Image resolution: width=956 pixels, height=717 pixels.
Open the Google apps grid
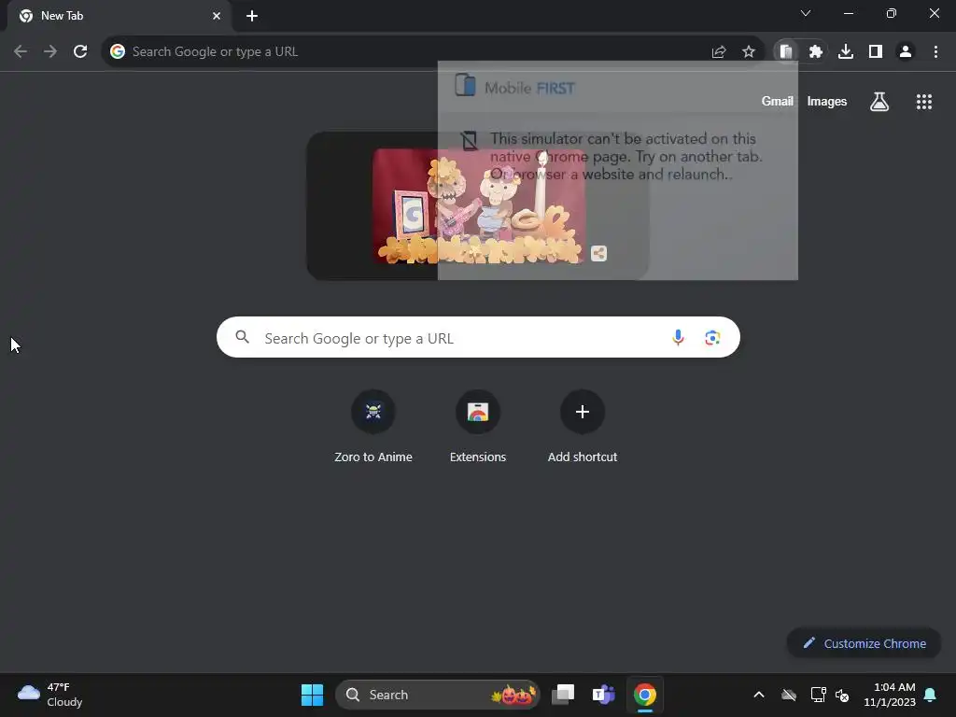pos(924,102)
